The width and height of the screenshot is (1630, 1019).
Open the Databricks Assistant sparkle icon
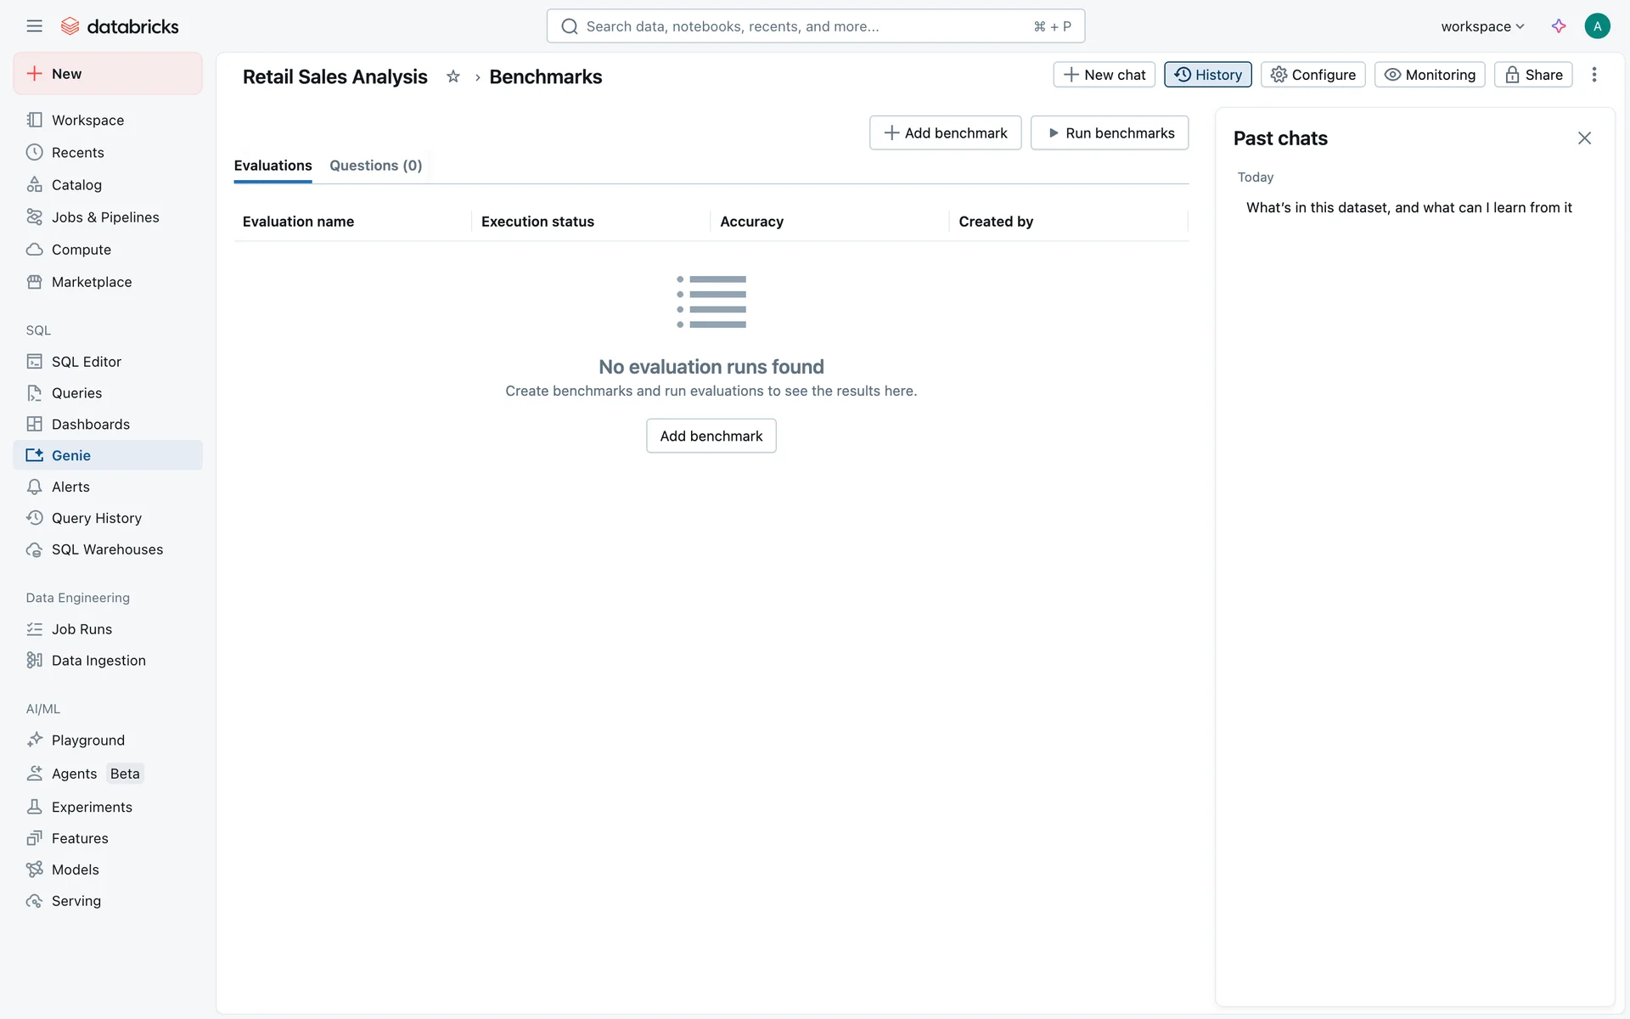tap(1559, 26)
